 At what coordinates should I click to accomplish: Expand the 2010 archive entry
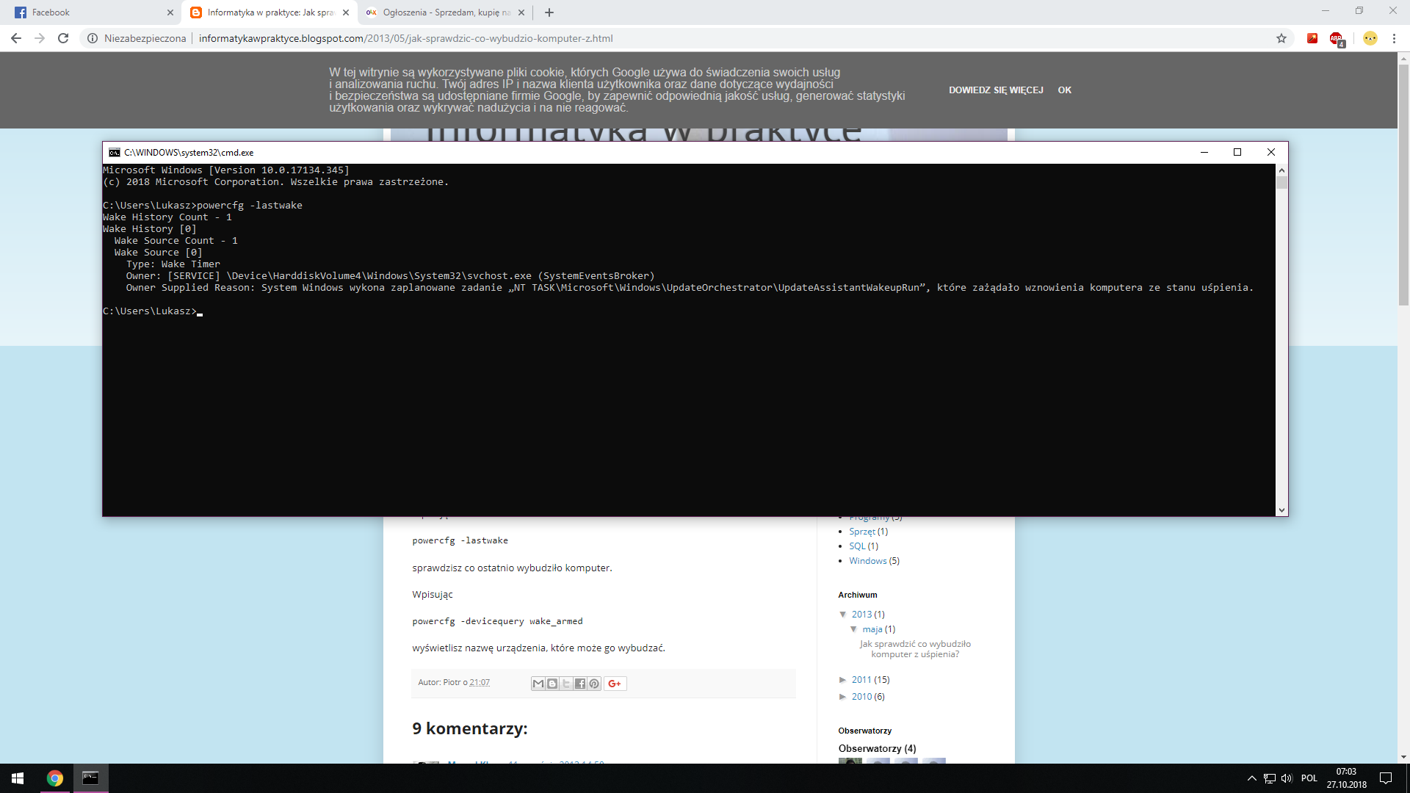tap(843, 697)
